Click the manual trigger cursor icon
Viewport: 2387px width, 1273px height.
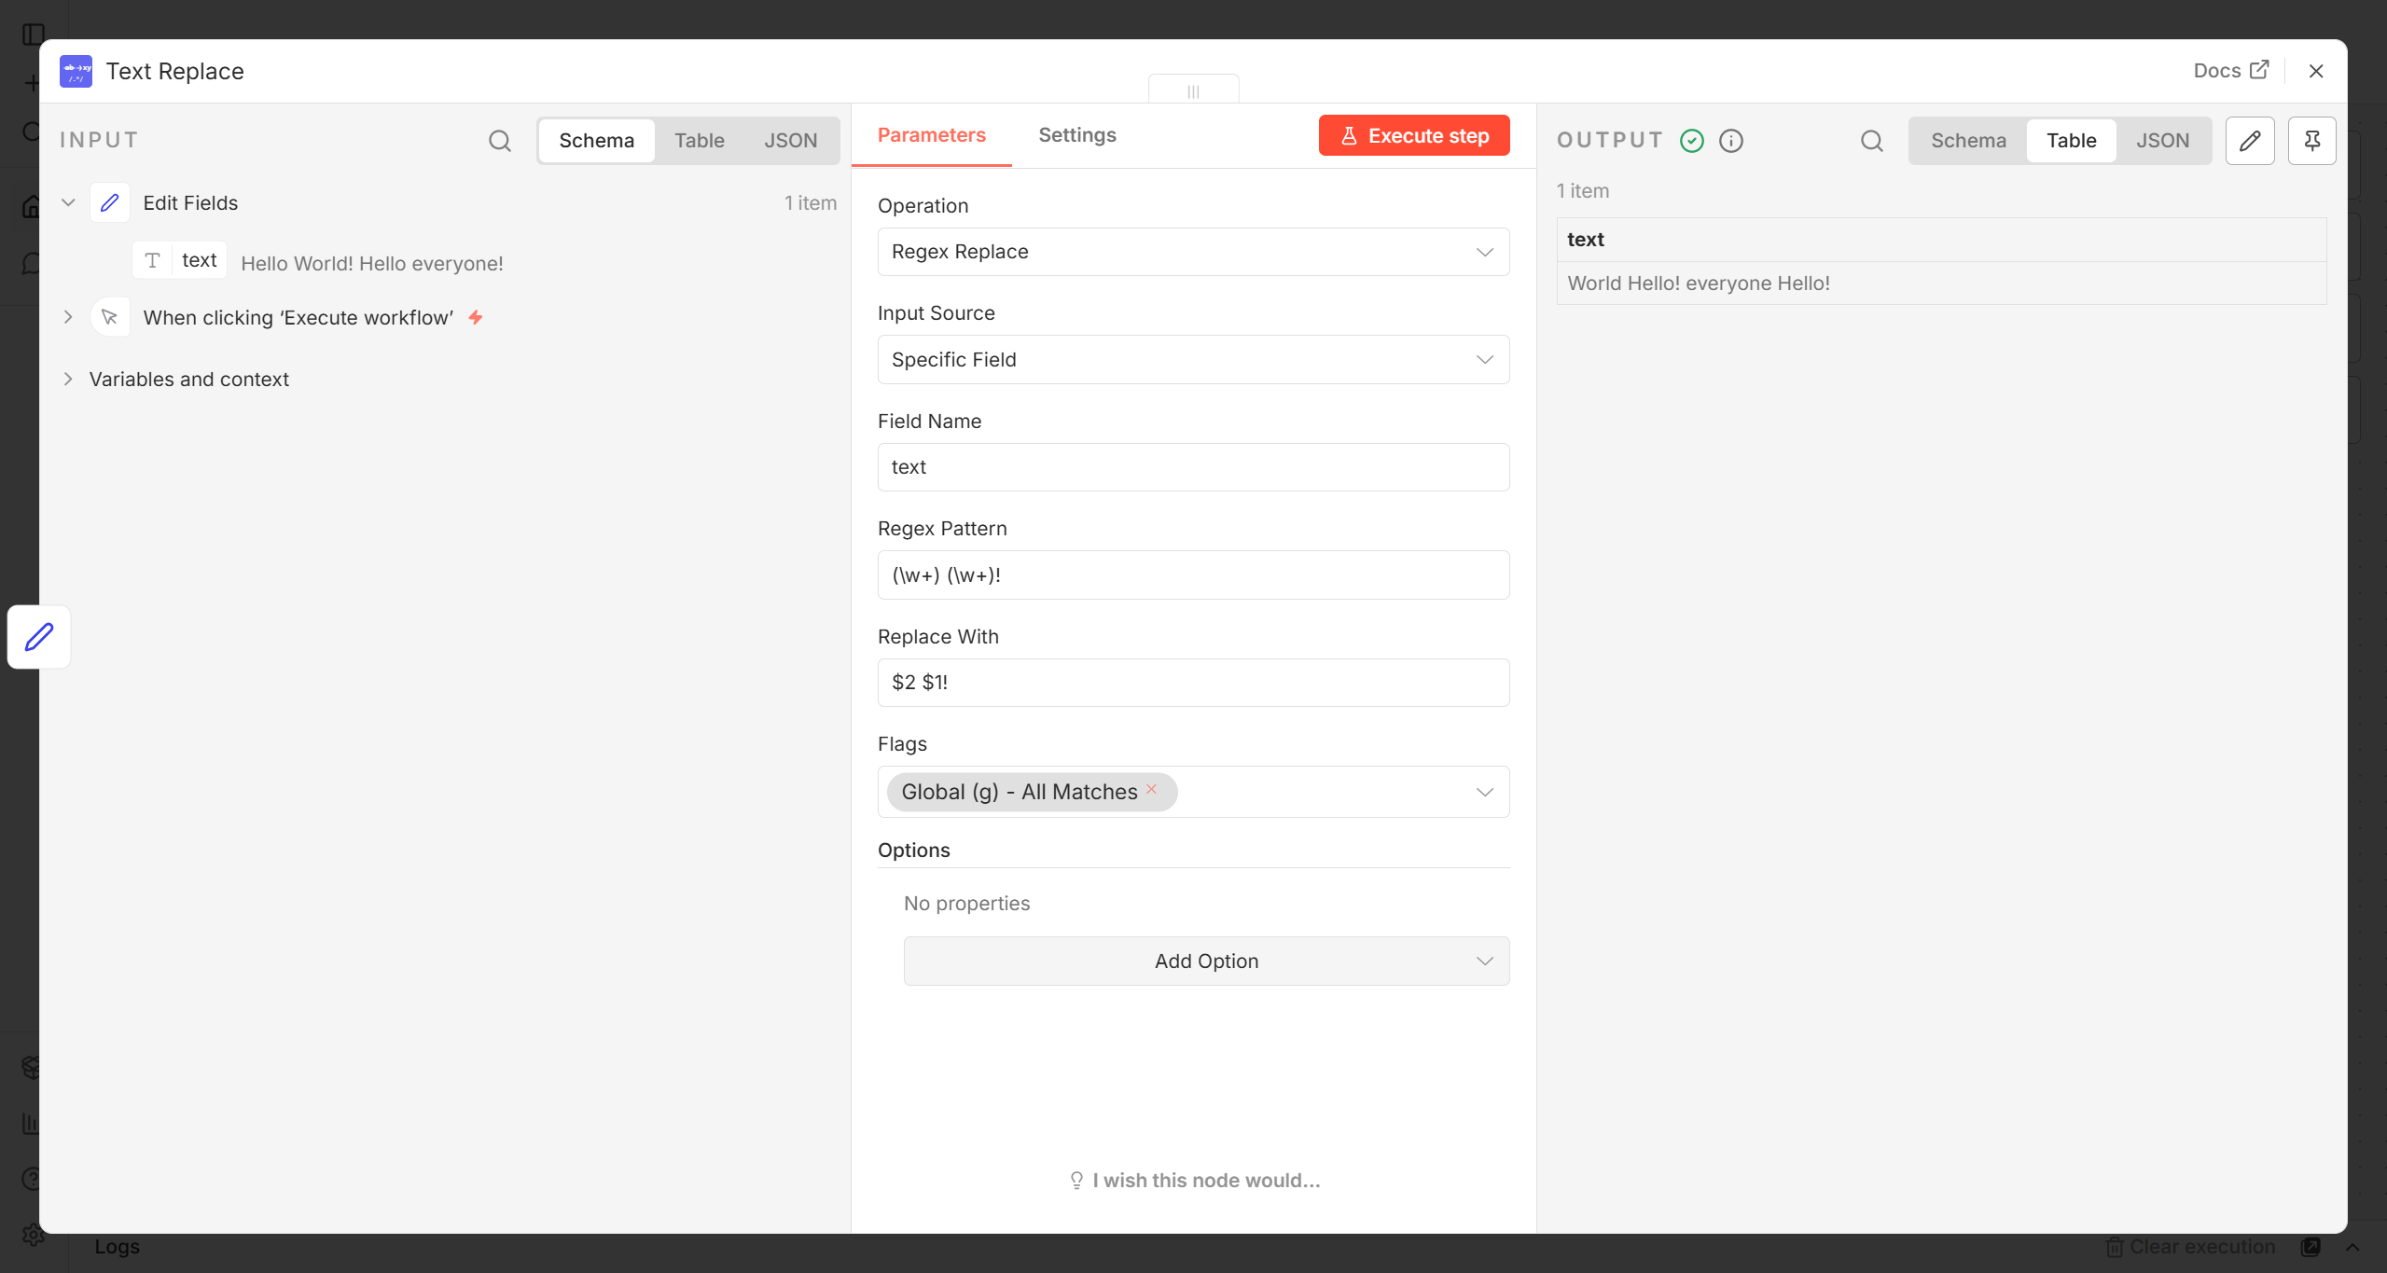[x=110, y=317]
